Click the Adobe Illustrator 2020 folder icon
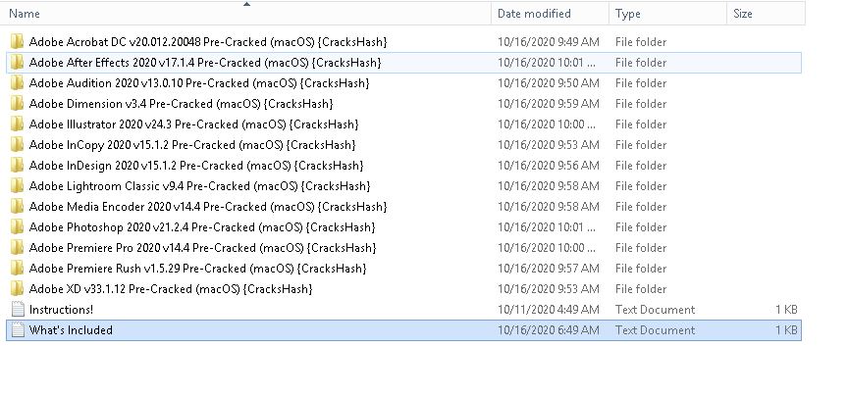This screenshot has width=848, height=397. [17, 124]
